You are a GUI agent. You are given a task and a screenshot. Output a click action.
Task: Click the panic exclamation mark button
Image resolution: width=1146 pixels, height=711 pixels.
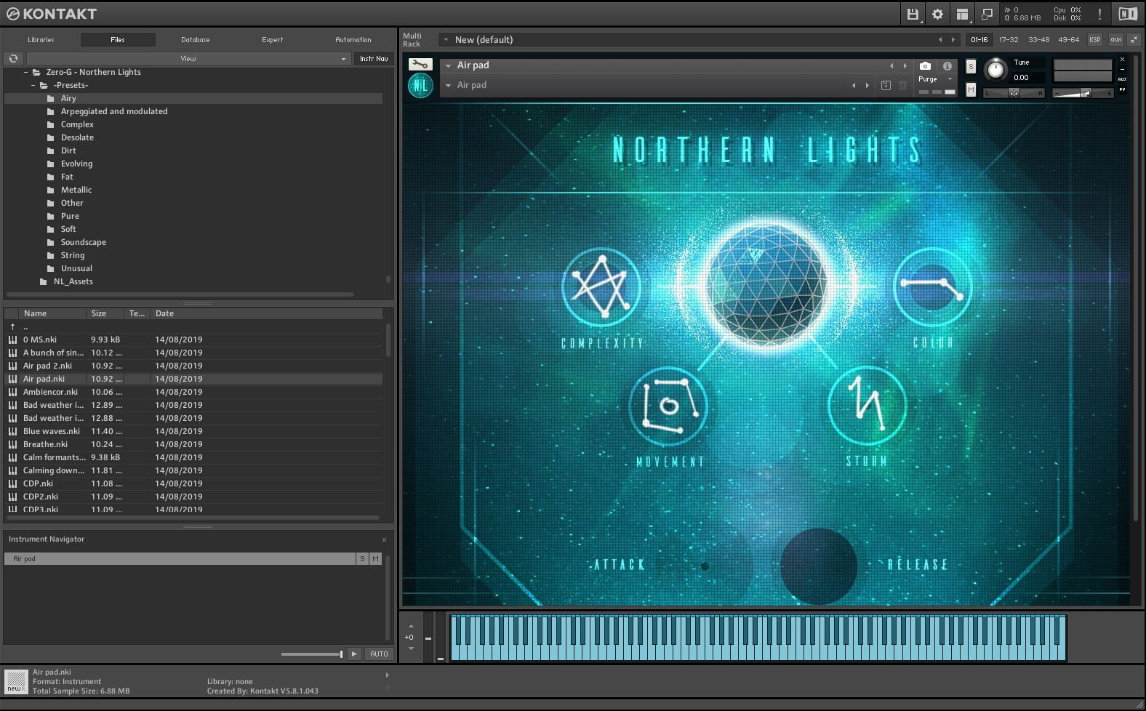[x=1099, y=14]
